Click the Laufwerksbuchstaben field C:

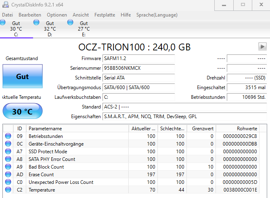pos(138,97)
